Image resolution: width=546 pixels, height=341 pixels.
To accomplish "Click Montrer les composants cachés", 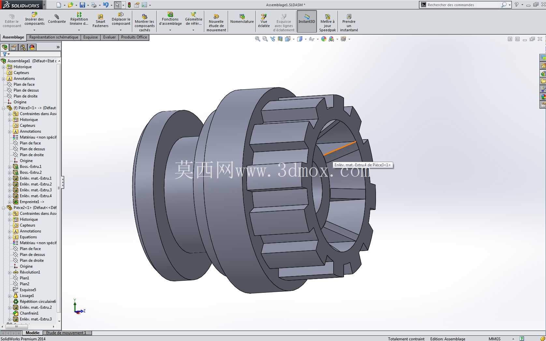I will click(145, 23).
